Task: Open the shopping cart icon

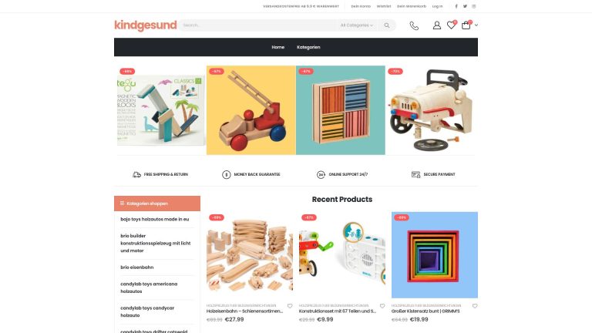Action: 466,25
